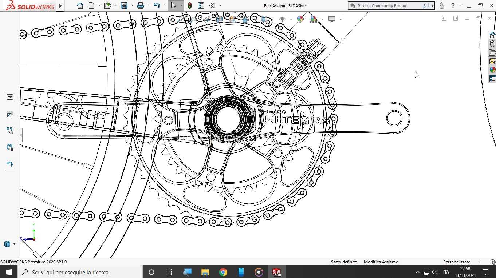The width and height of the screenshot is (496, 278).
Task: Open File Explorer from the taskbar
Action: click(205, 272)
